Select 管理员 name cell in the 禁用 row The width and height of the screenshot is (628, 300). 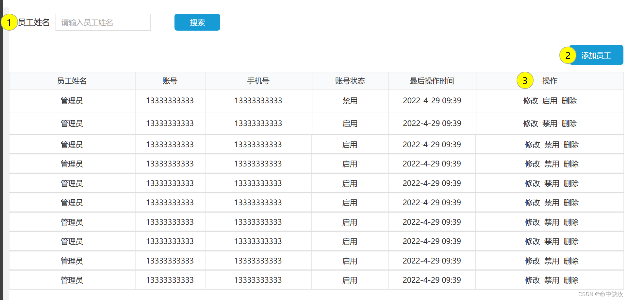pyautogui.click(x=72, y=101)
